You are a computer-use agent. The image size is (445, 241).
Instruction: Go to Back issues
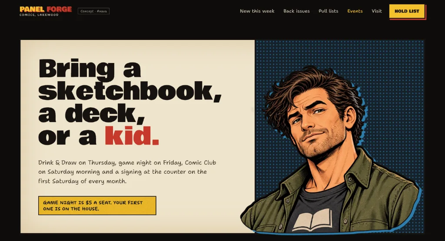(296, 11)
